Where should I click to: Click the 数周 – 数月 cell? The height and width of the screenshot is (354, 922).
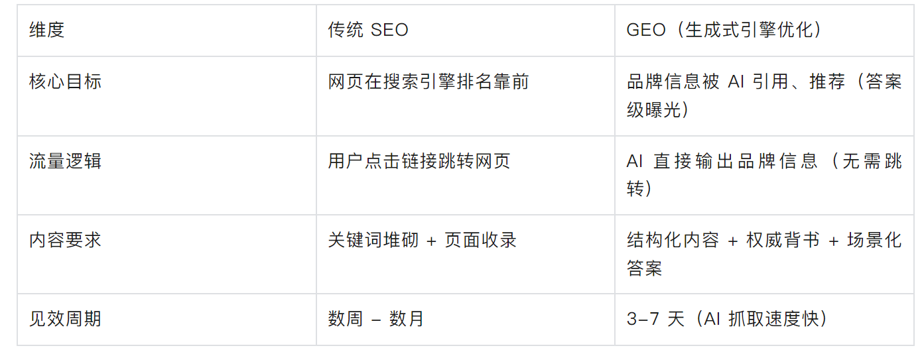[x=376, y=319]
